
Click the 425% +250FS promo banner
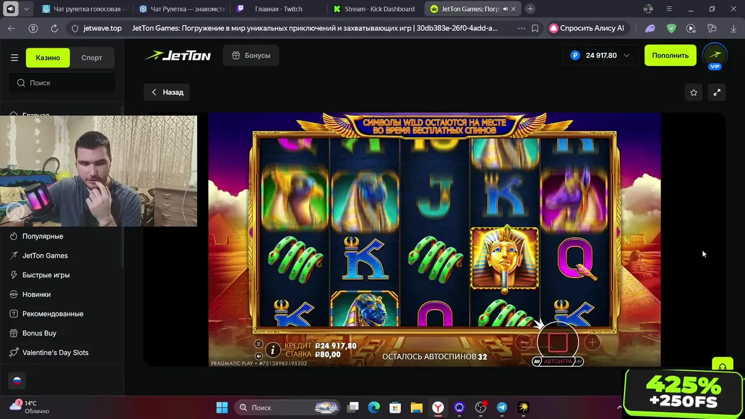[683, 393]
